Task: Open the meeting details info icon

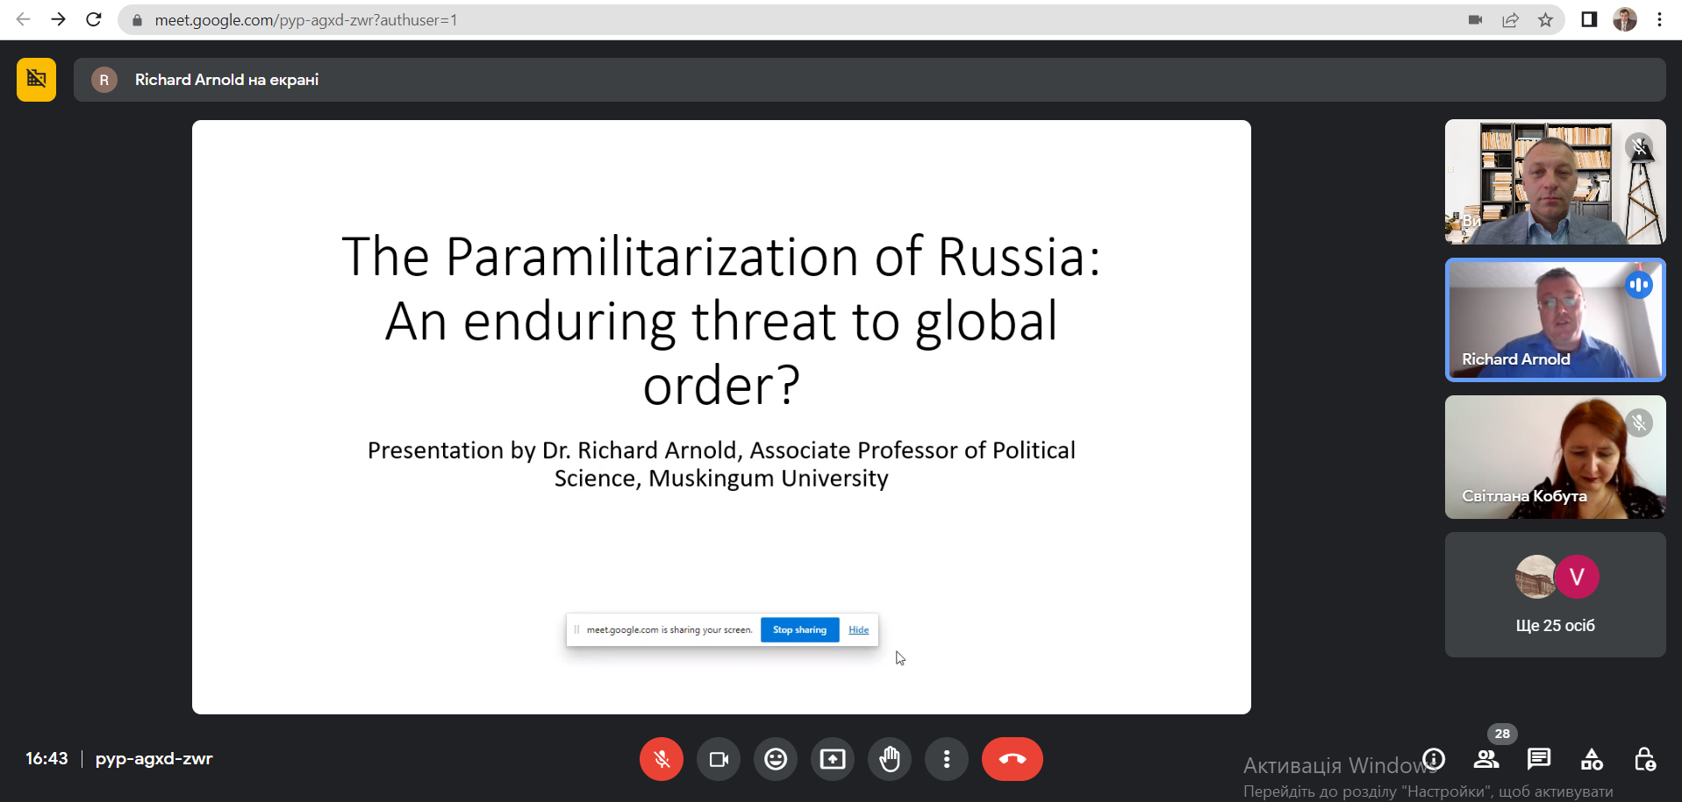Action: click(1434, 759)
